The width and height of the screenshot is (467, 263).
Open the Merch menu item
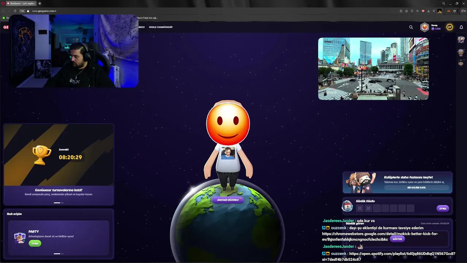tap(142, 27)
